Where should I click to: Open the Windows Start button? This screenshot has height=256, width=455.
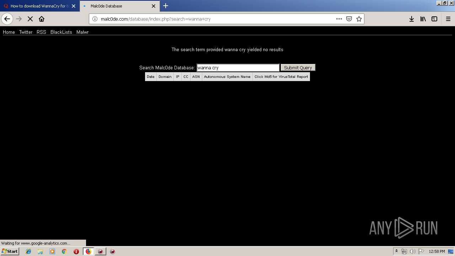10,251
